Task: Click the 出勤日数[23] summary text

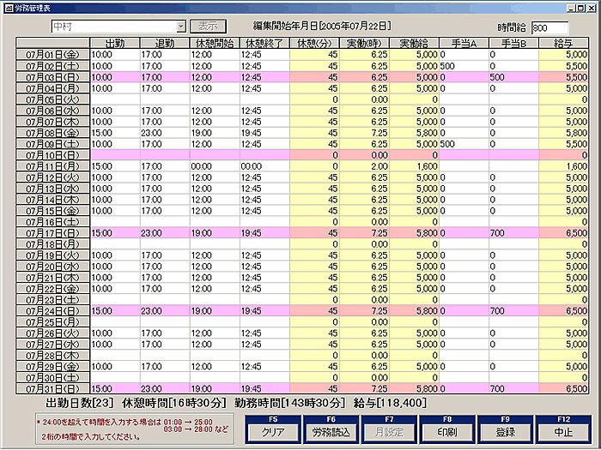Action: click(x=79, y=403)
